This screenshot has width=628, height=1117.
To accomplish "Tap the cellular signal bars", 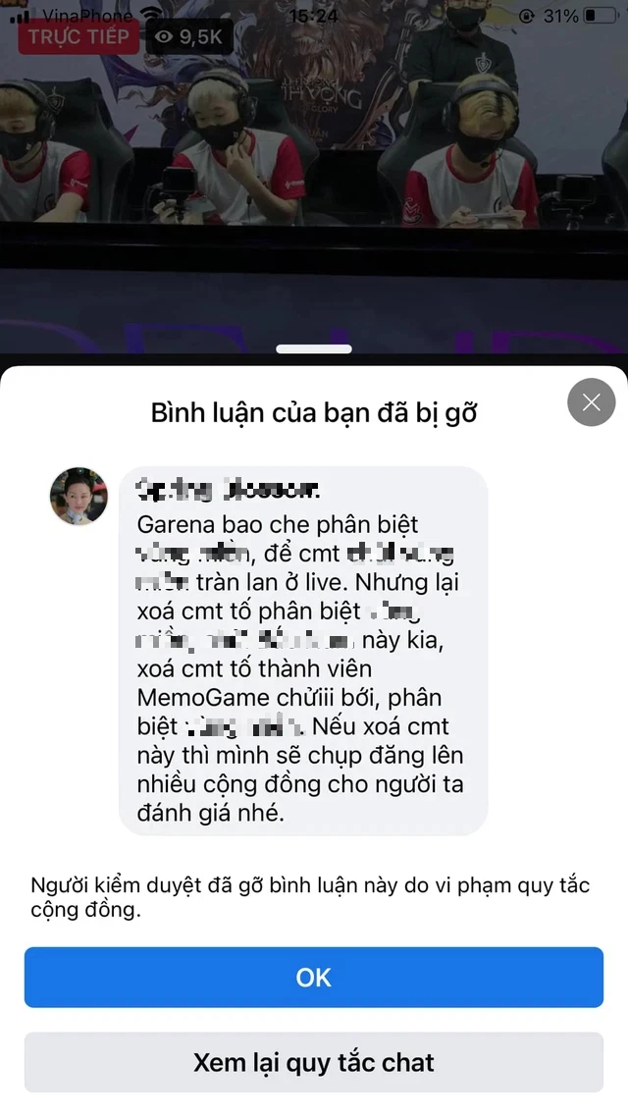I will click(x=20, y=16).
